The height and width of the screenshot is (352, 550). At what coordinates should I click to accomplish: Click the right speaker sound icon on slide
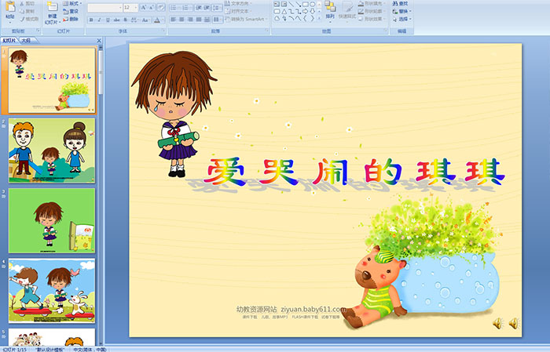[x=514, y=323]
